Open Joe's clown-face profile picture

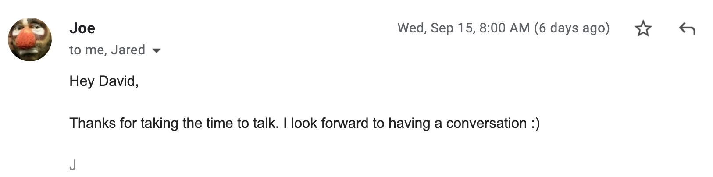(30, 39)
